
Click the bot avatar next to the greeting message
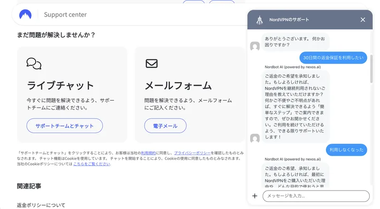coord(255,46)
